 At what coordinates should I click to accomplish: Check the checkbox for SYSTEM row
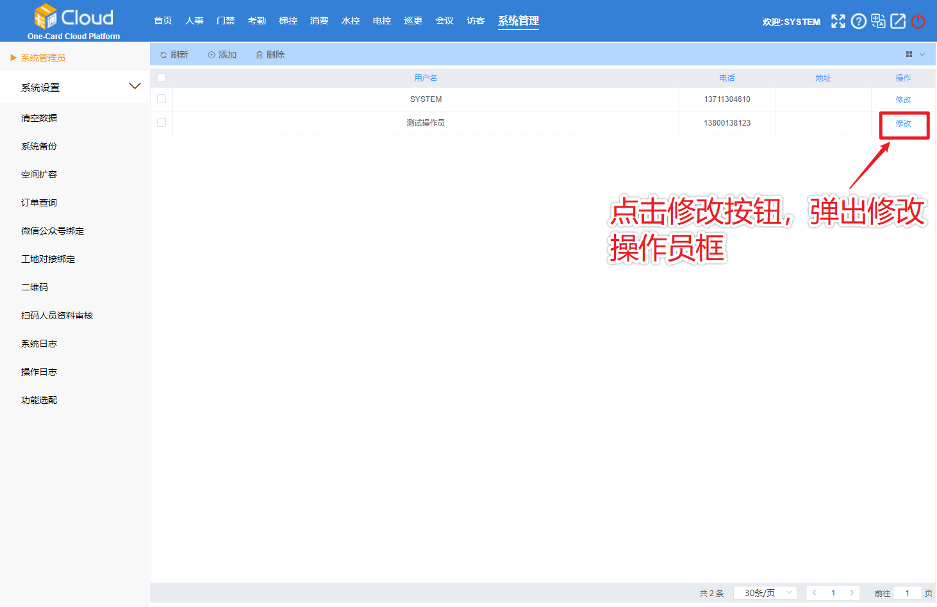162,99
